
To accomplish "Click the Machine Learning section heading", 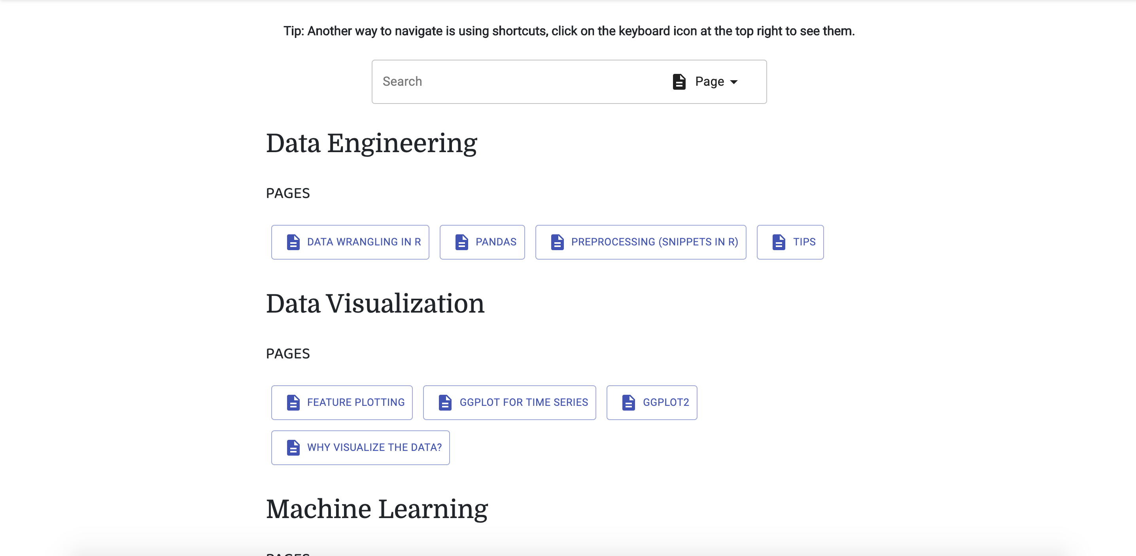I will click(x=376, y=509).
